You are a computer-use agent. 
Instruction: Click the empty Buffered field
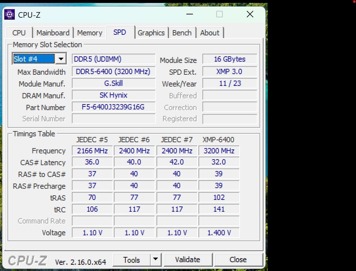(230, 95)
